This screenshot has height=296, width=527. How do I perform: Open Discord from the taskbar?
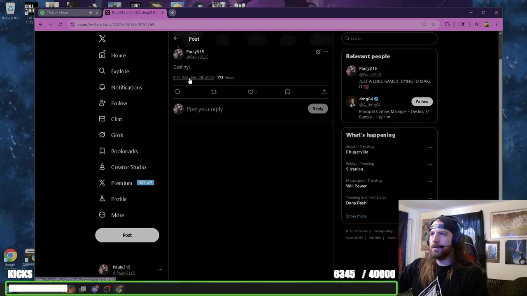[x=95, y=289]
